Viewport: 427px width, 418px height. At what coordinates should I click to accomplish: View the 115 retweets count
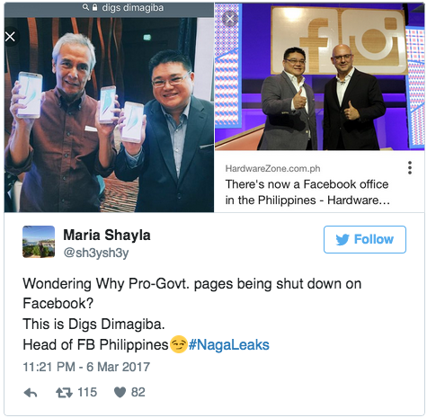pos(87,393)
